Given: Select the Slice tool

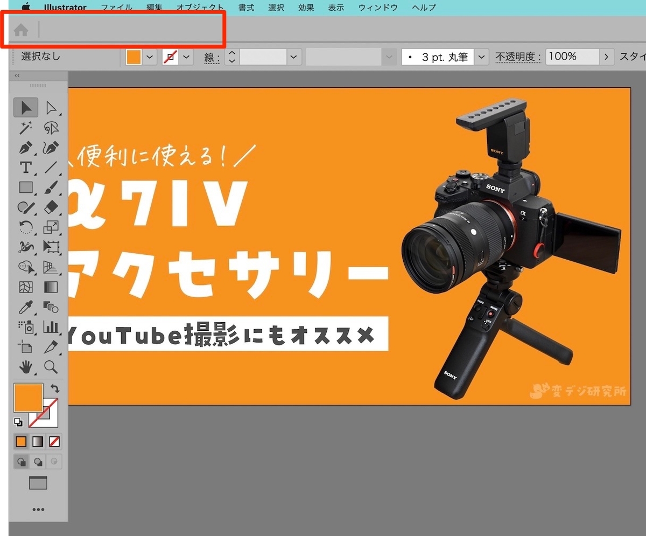Looking at the screenshot, I should coord(51,347).
